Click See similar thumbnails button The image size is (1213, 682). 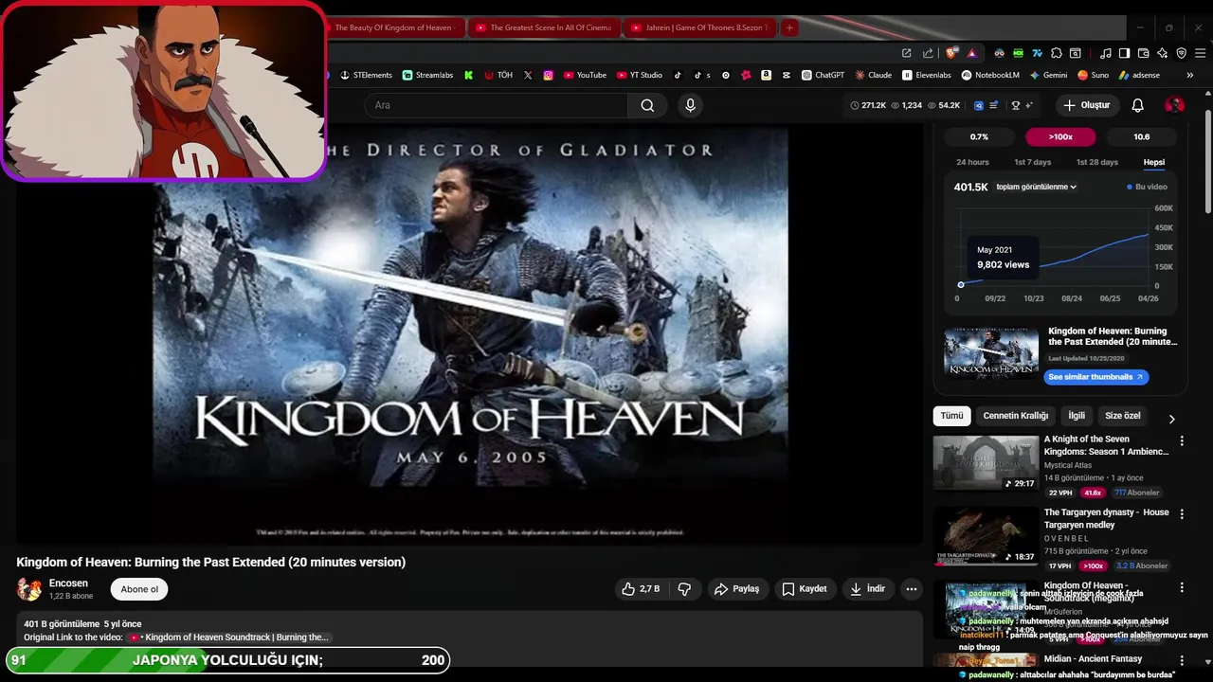[1095, 377]
